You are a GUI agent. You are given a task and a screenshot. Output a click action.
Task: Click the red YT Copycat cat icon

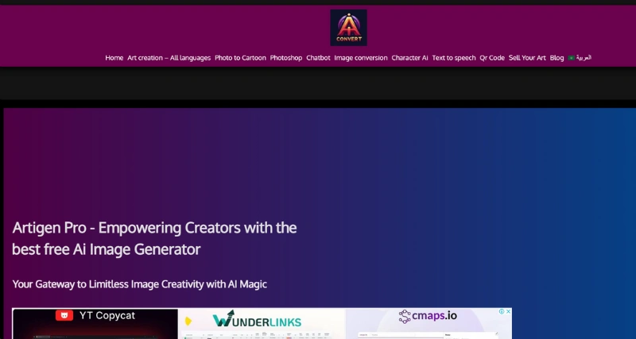pos(64,315)
